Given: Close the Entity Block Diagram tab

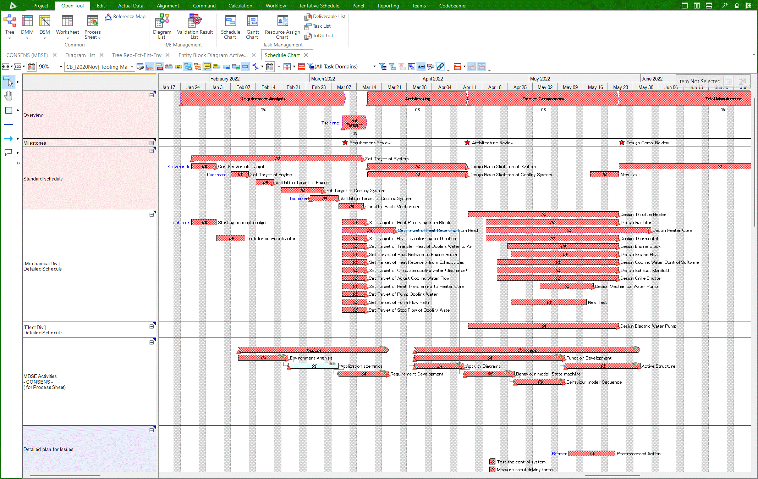Looking at the screenshot, I should pos(254,55).
